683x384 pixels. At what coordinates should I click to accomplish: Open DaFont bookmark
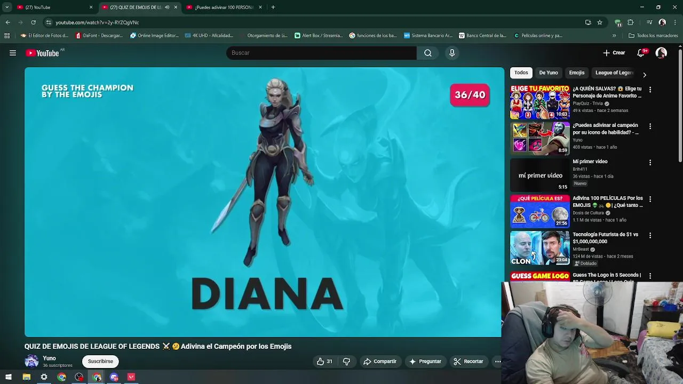click(99, 36)
